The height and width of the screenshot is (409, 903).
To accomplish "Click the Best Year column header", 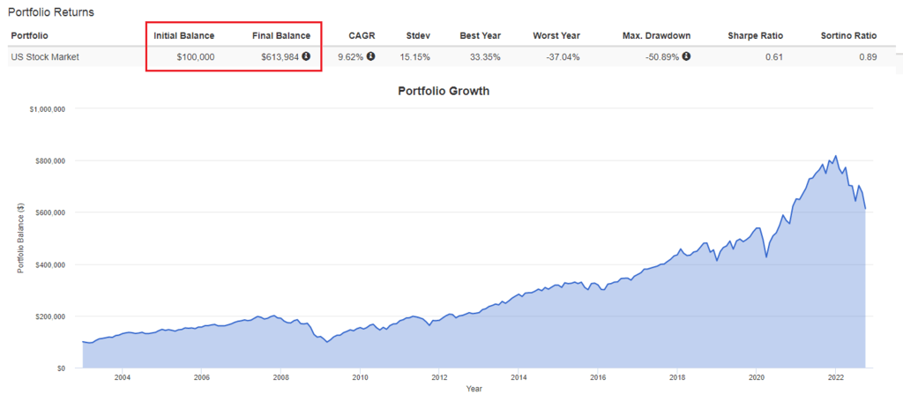I will coord(481,36).
